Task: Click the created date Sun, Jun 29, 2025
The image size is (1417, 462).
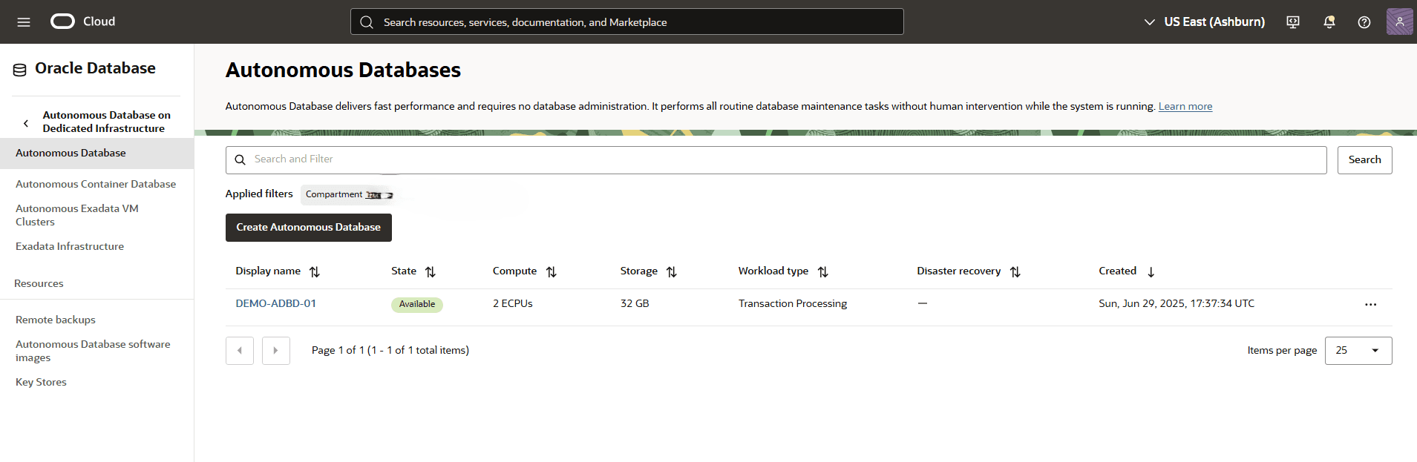Action: coord(1177,303)
